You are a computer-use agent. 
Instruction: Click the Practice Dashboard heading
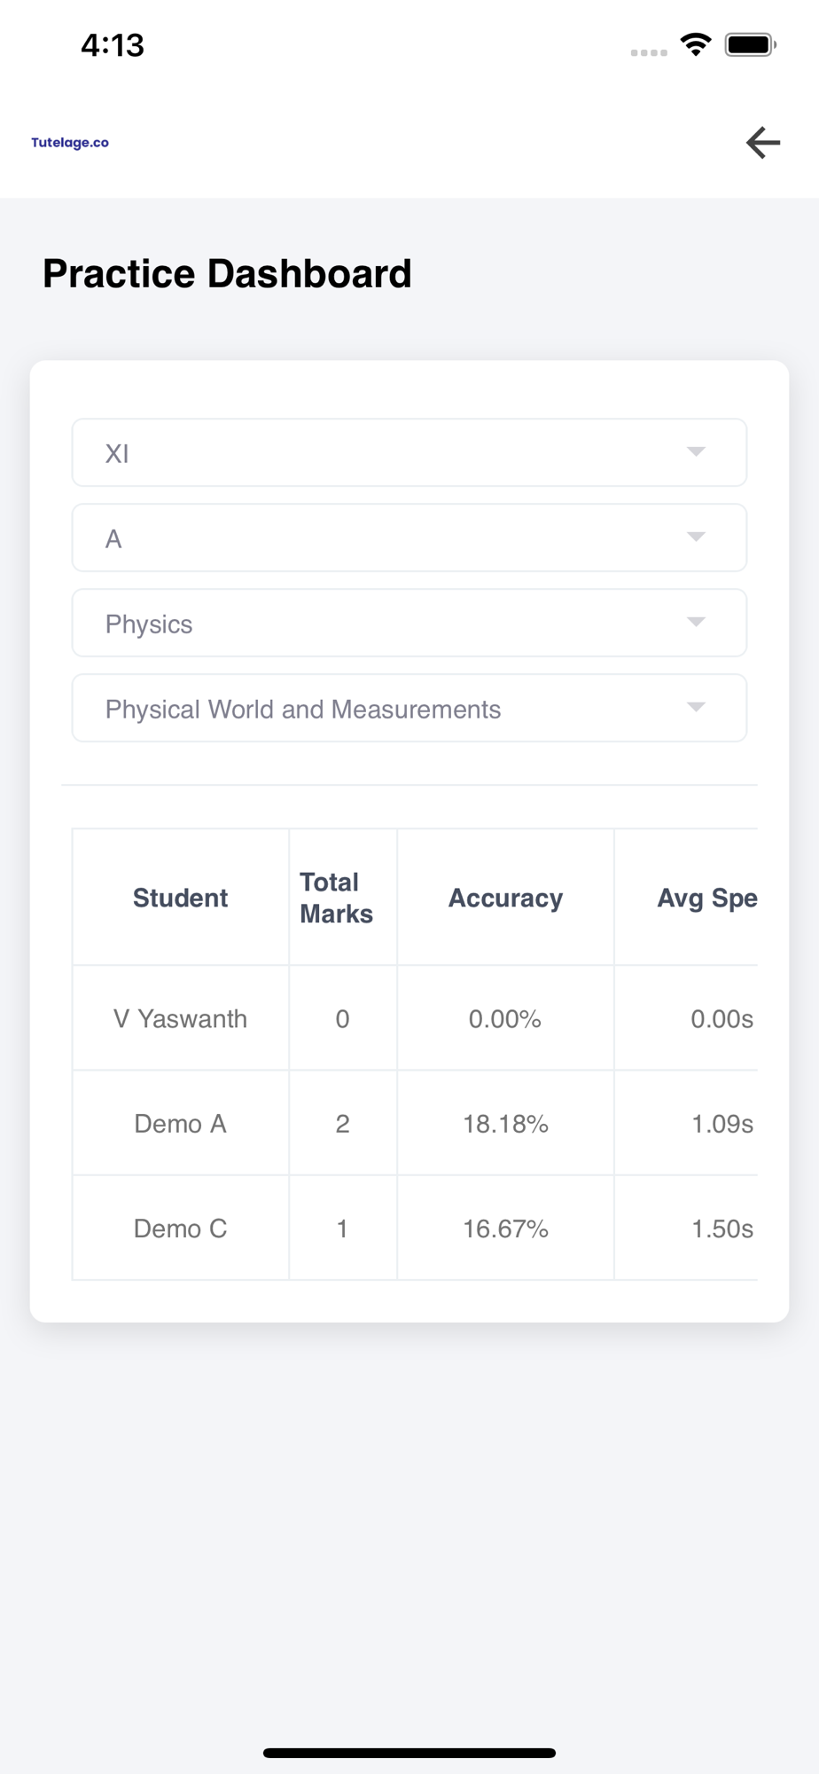(x=228, y=273)
